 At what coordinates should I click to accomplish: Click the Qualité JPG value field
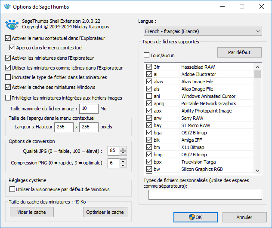(x=114, y=151)
